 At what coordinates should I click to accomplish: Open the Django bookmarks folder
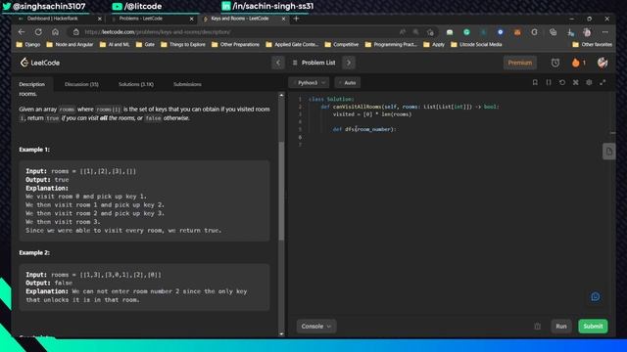tap(28, 44)
